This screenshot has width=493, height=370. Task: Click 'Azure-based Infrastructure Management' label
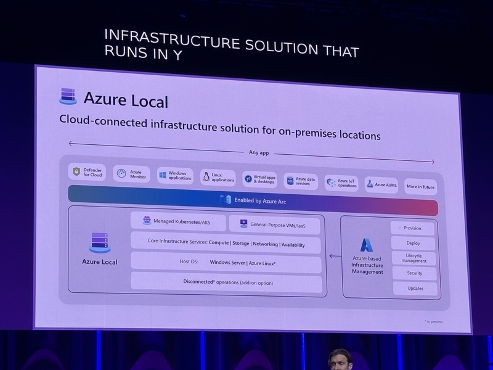[x=367, y=265]
